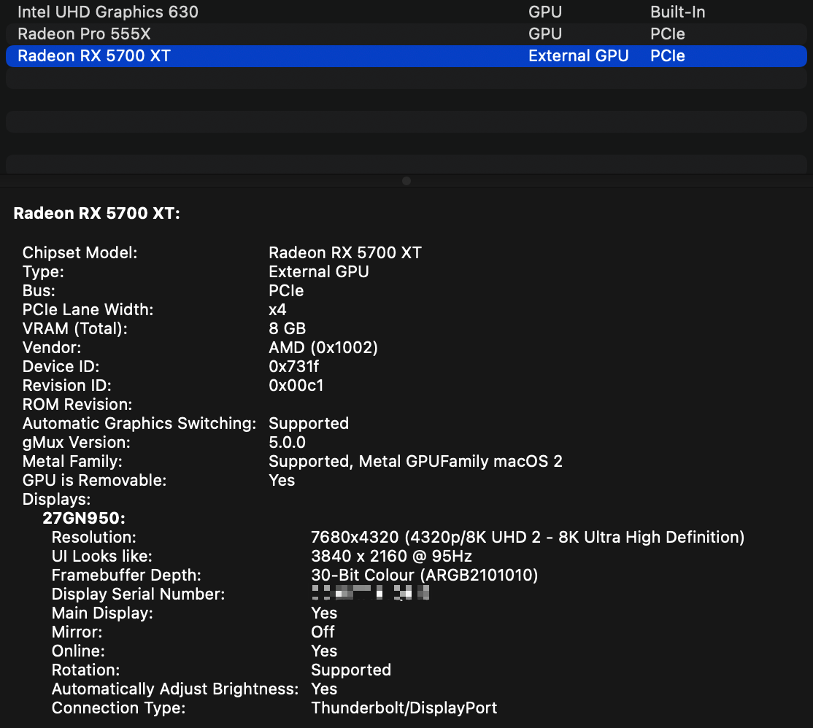Click the 27GN950: display heading
Image resolution: width=813 pixels, height=728 pixels.
84,518
